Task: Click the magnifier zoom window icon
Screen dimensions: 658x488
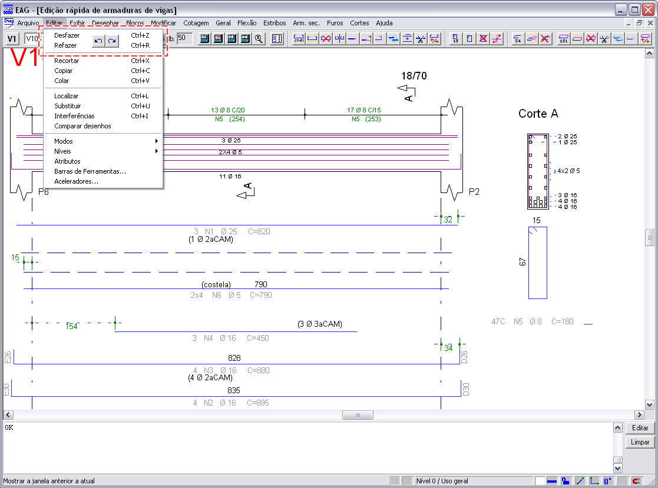Action: [x=259, y=39]
